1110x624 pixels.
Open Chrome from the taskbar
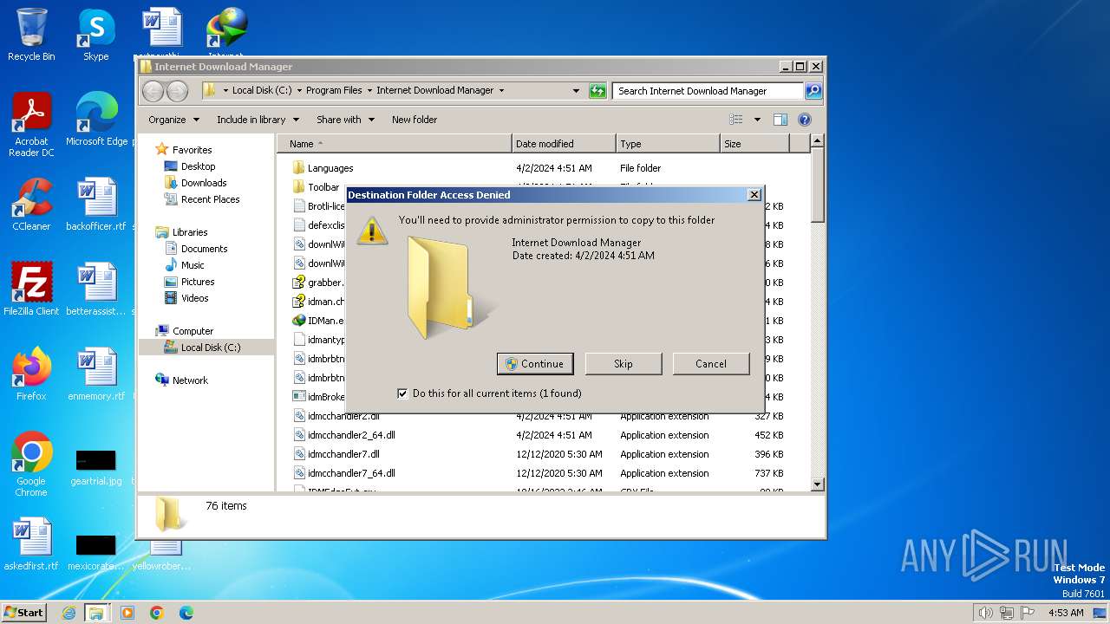tap(157, 613)
